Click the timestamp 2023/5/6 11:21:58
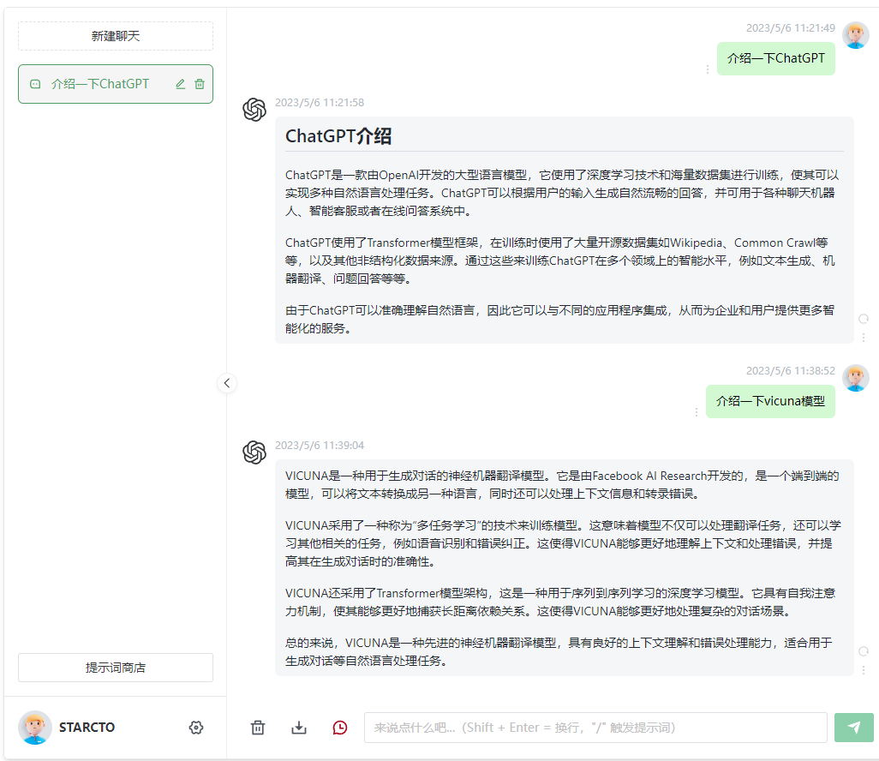Screen dimensions: 879x761 click(x=320, y=103)
